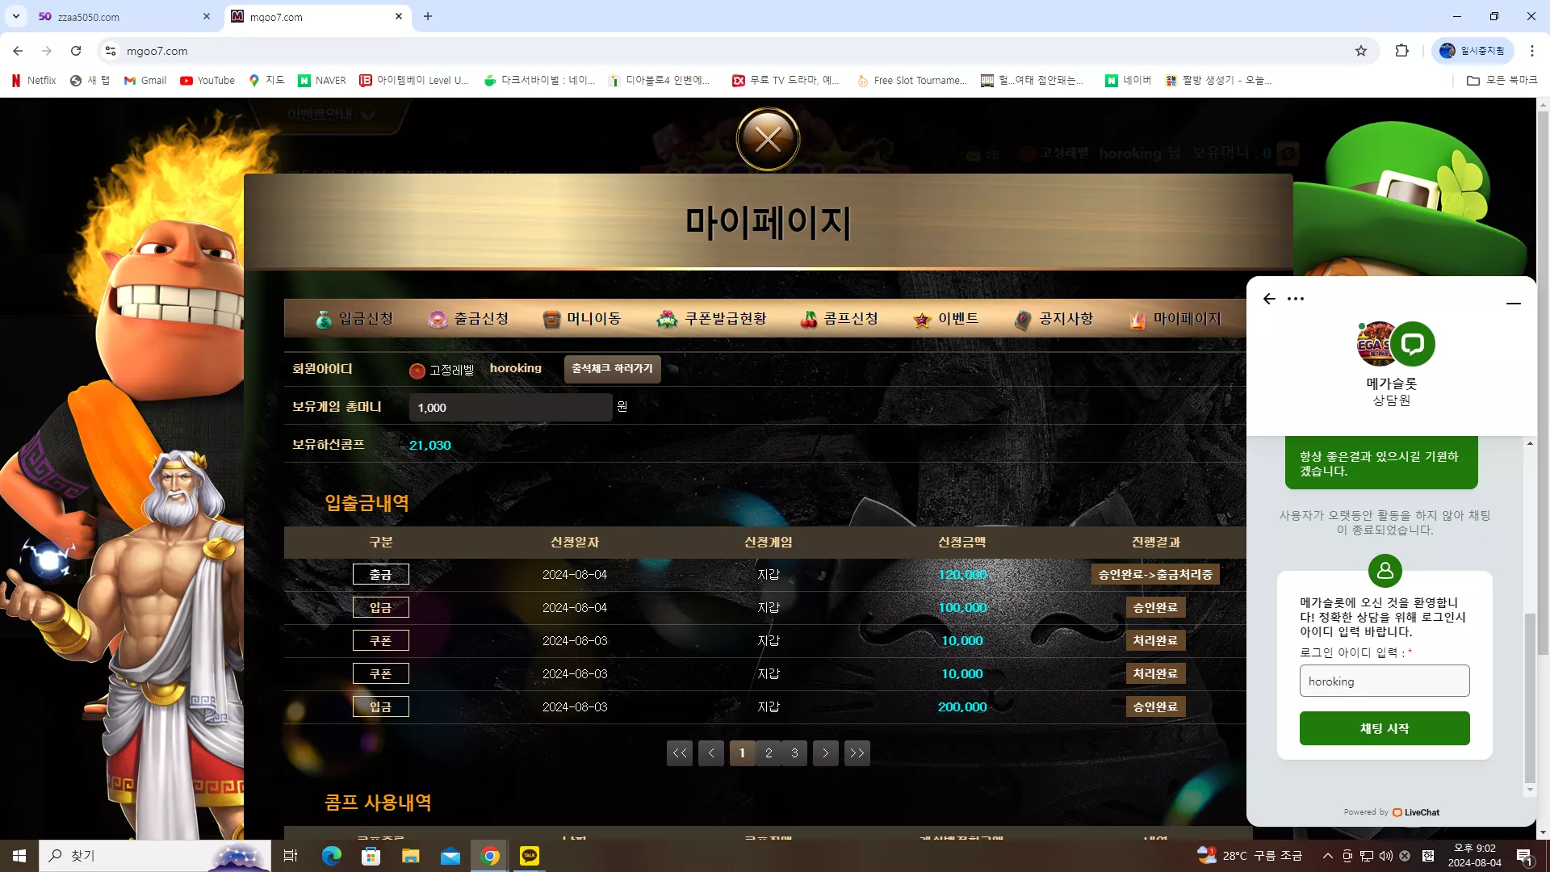Screen dimensions: 1550x872
Task: Click the address bar URL
Action: coord(157,51)
